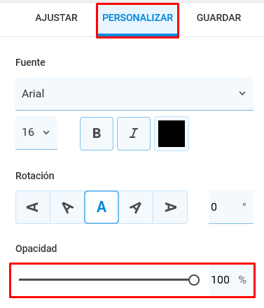Toggle italic with the I button
264x308 pixels.
134,134
